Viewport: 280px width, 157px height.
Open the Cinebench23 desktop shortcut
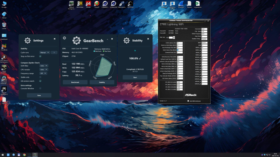[x=113, y=3]
